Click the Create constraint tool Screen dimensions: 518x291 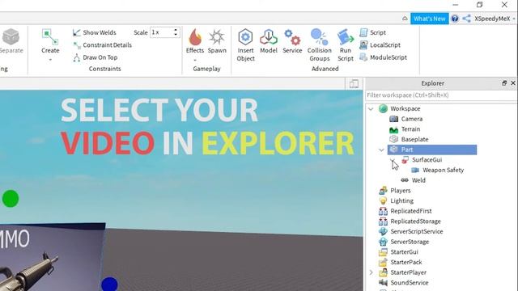(50, 41)
